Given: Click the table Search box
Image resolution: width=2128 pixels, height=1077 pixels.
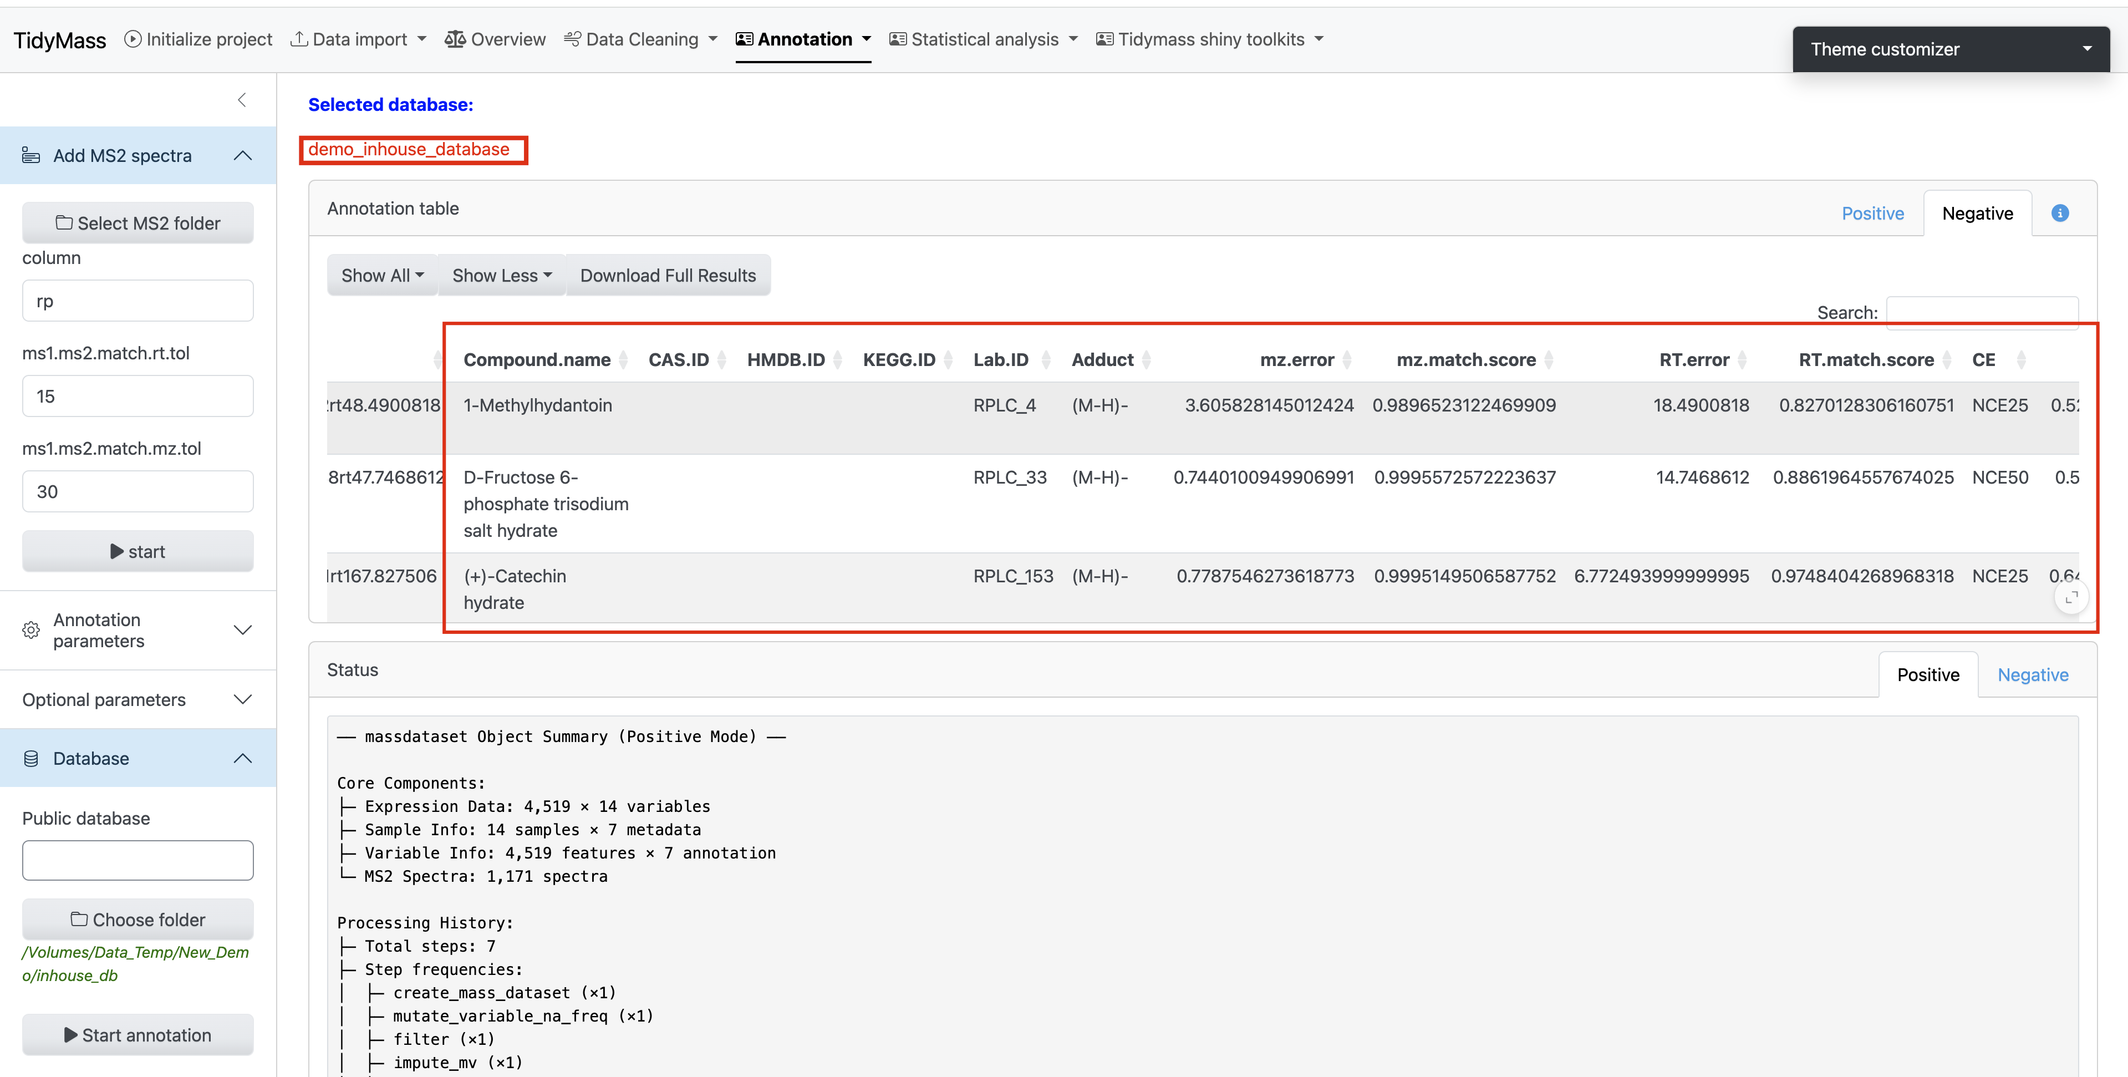Looking at the screenshot, I should pyautogui.click(x=1982, y=312).
